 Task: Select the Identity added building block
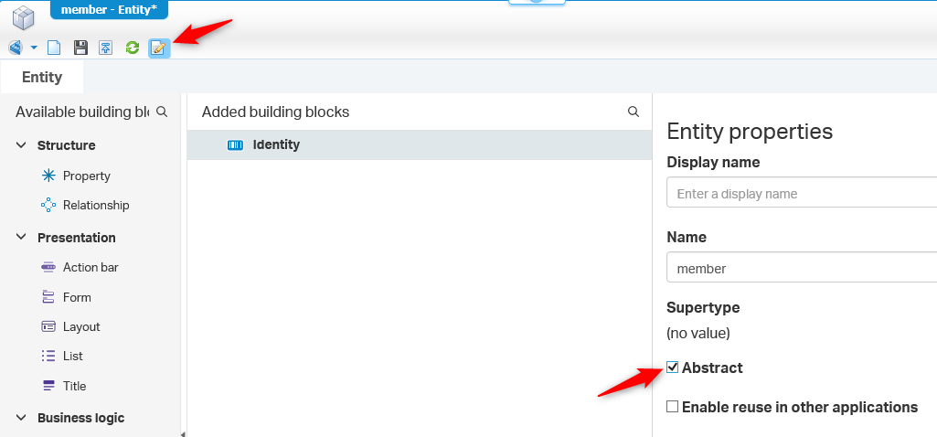click(x=276, y=144)
